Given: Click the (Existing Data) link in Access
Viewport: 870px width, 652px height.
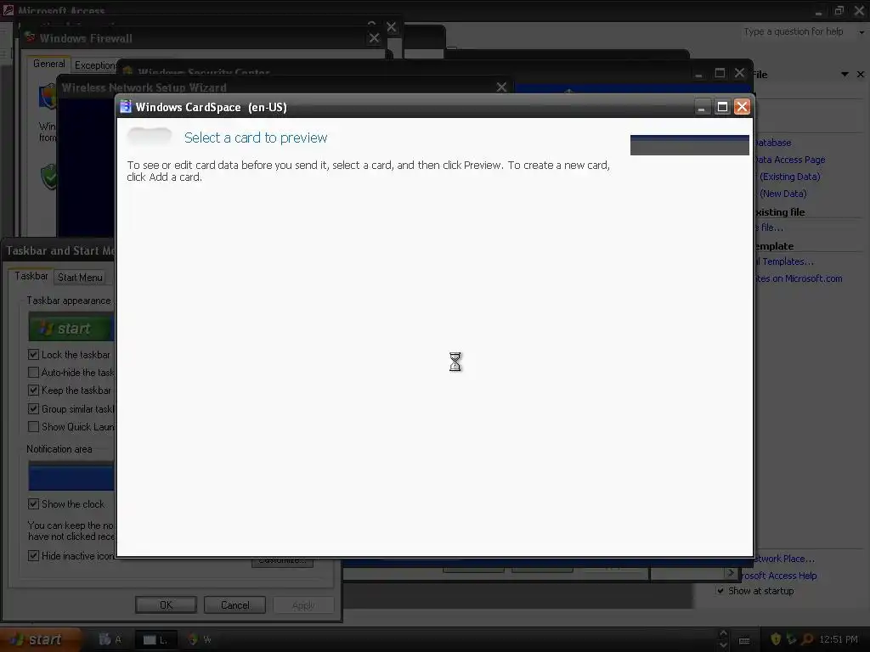Looking at the screenshot, I should (x=789, y=177).
